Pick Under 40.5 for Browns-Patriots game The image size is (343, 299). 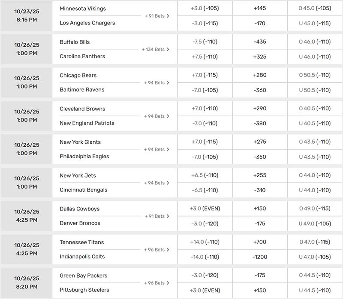tap(315, 123)
